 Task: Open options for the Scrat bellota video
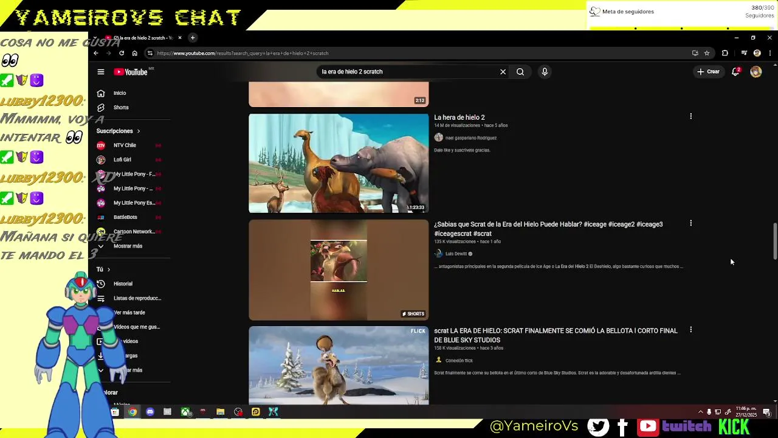click(x=690, y=330)
